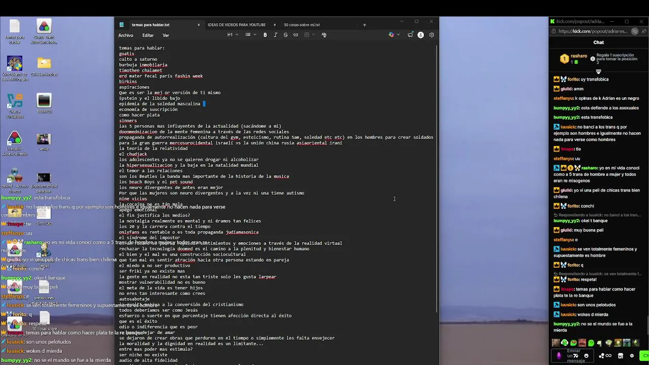Toggle bold formatting in Notepad
The width and height of the screenshot is (649, 365).
[265, 35]
